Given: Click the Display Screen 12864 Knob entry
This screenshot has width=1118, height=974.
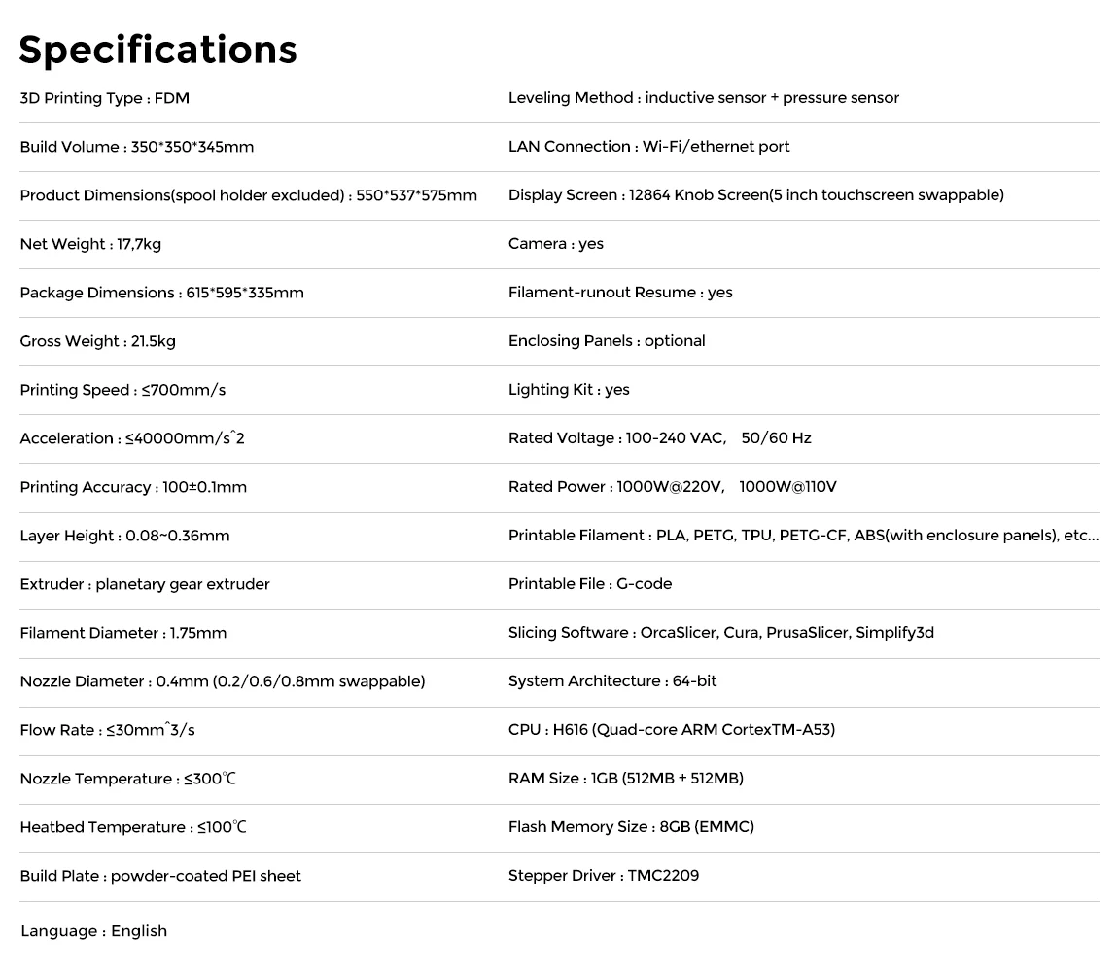Looking at the screenshot, I should [x=755, y=195].
